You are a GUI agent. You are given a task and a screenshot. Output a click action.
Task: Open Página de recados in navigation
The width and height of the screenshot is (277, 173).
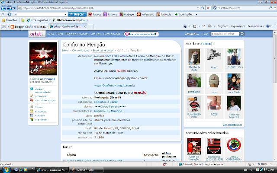pyautogui.click(x=77, y=34)
